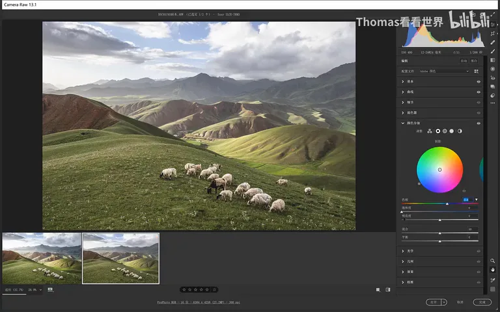Show all three color wheels icon

[x=430, y=131]
